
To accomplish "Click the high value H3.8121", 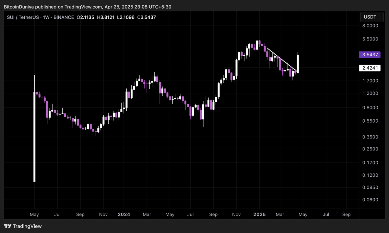I will [106, 17].
